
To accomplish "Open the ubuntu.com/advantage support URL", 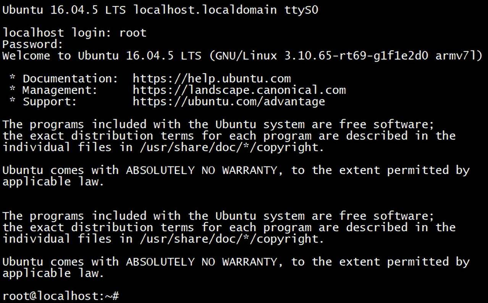I will coord(229,102).
